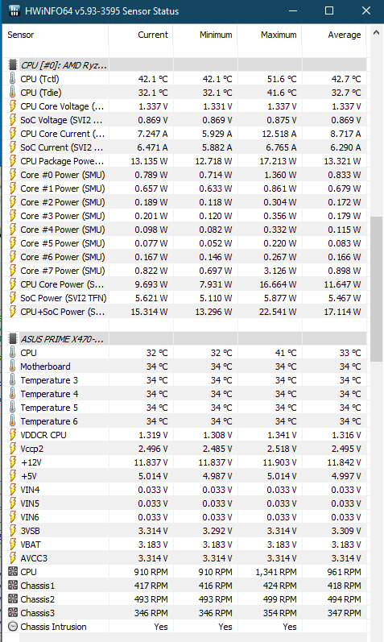Click the vertical scrollbar thumb
The height and width of the screenshot is (642, 384).
[x=376, y=288]
